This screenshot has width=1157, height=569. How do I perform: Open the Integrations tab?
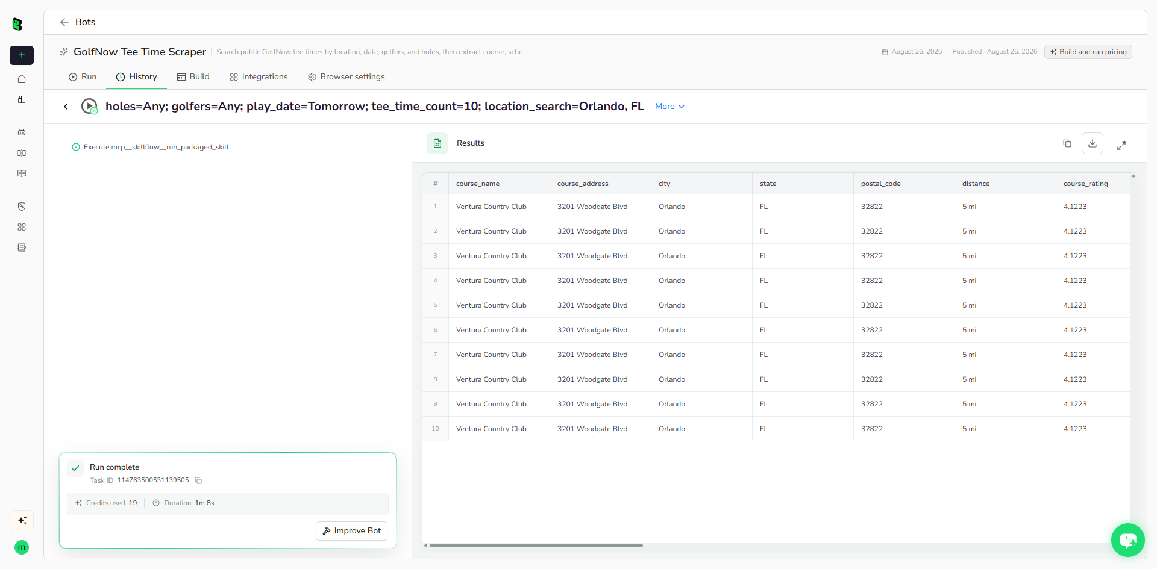coord(259,77)
